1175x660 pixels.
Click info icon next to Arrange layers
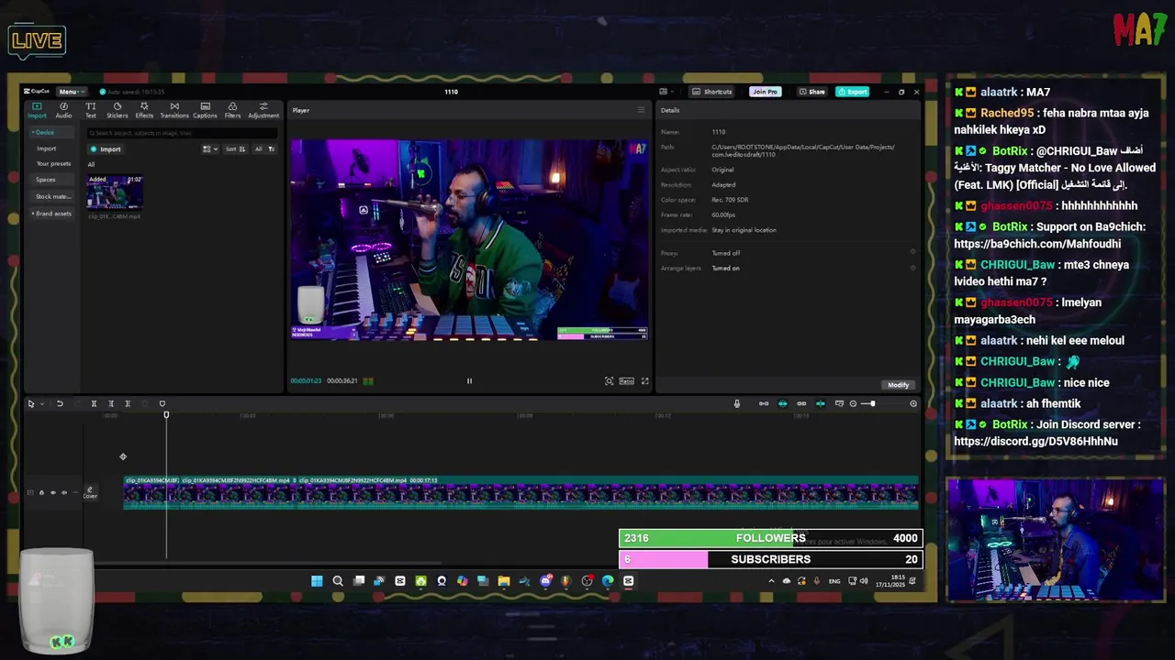point(912,268)
